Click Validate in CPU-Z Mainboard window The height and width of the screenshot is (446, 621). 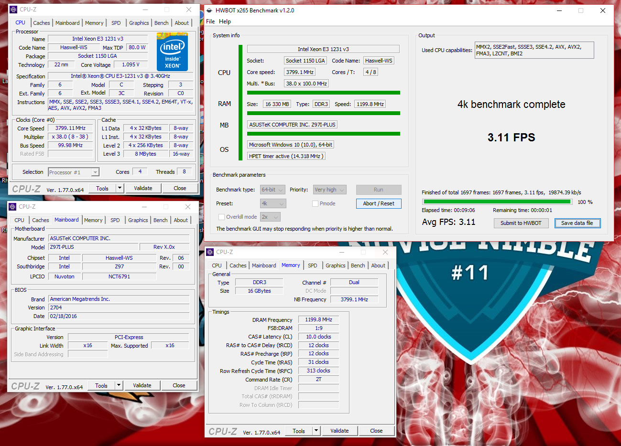[142, 385]
